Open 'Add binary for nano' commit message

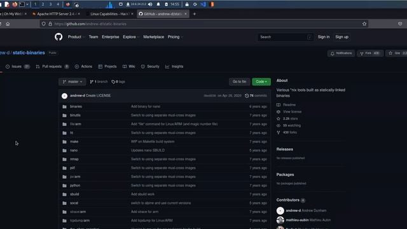pos(146,106)
